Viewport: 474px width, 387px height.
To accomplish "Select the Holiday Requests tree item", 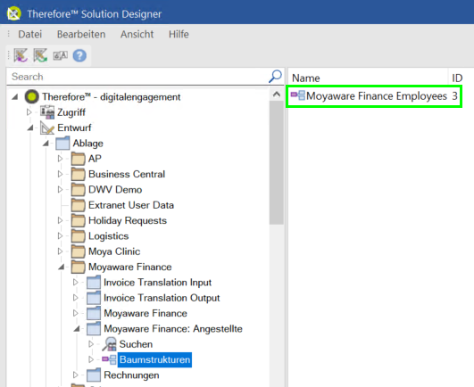I will coord(128,220).
